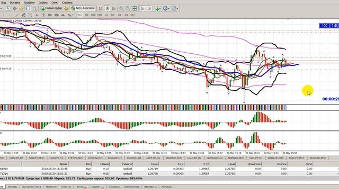This screenshot has height=190, width=339.
Task: Zoom in on the chart
Action: (x=121, y=8)
